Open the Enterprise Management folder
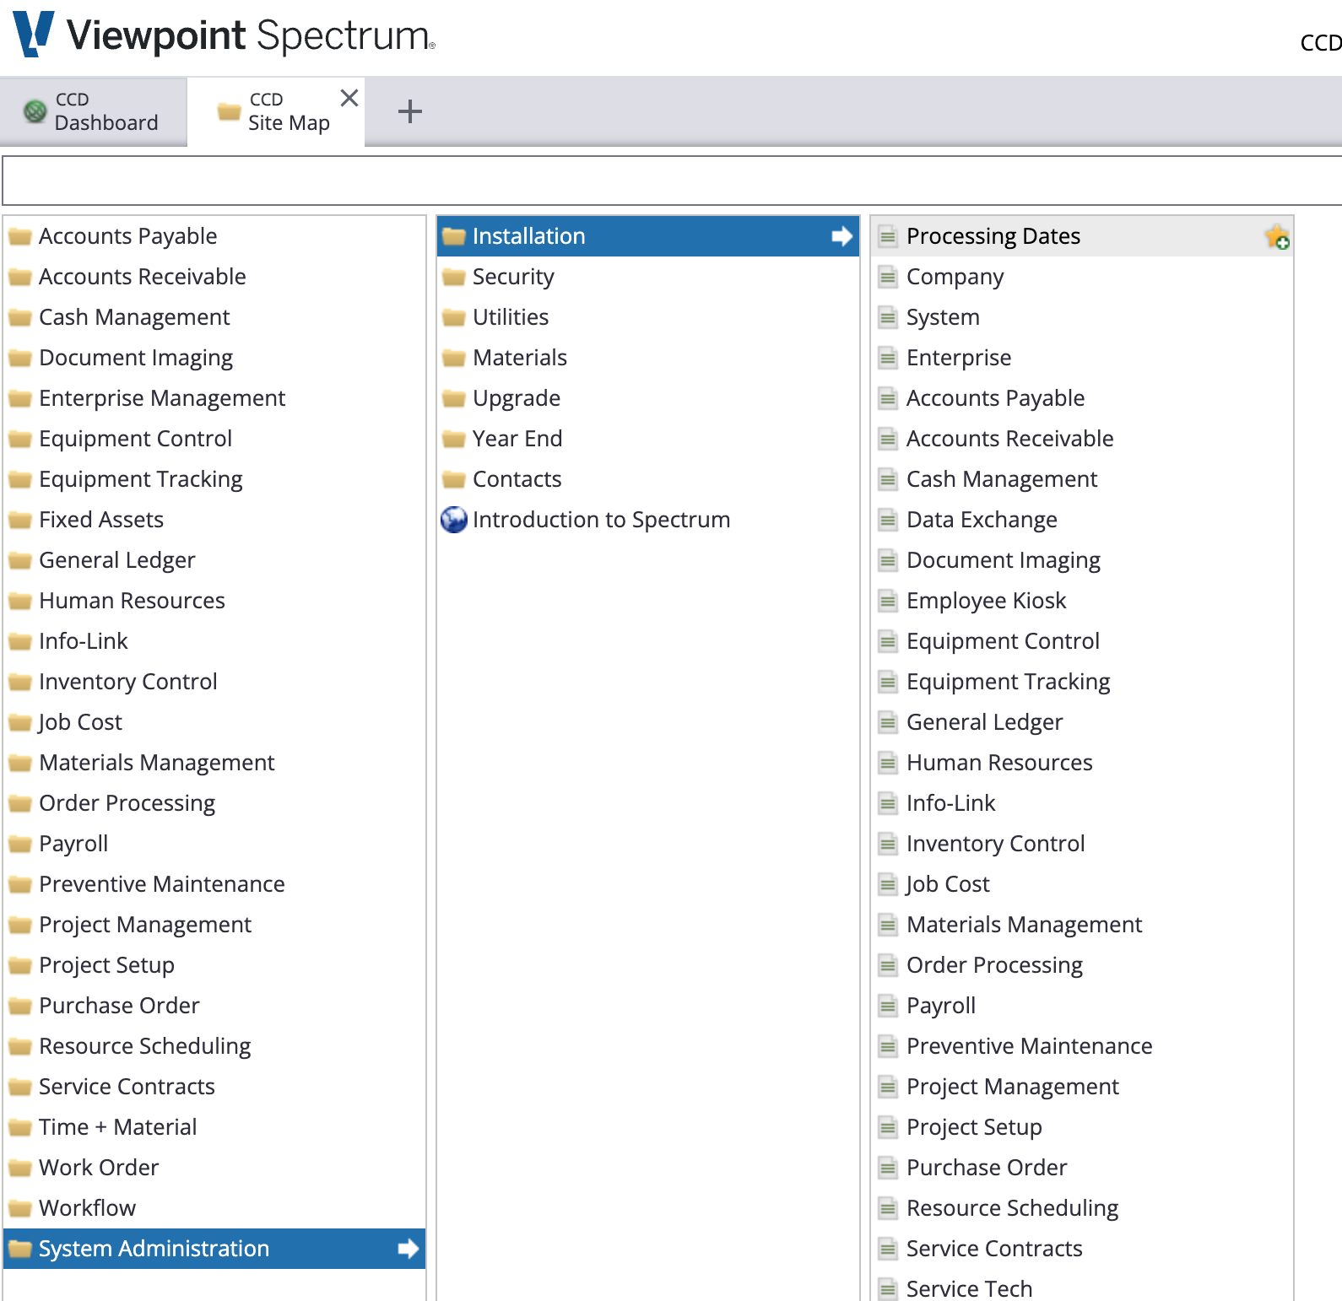1342x1301 pixels. coord(214,398)
